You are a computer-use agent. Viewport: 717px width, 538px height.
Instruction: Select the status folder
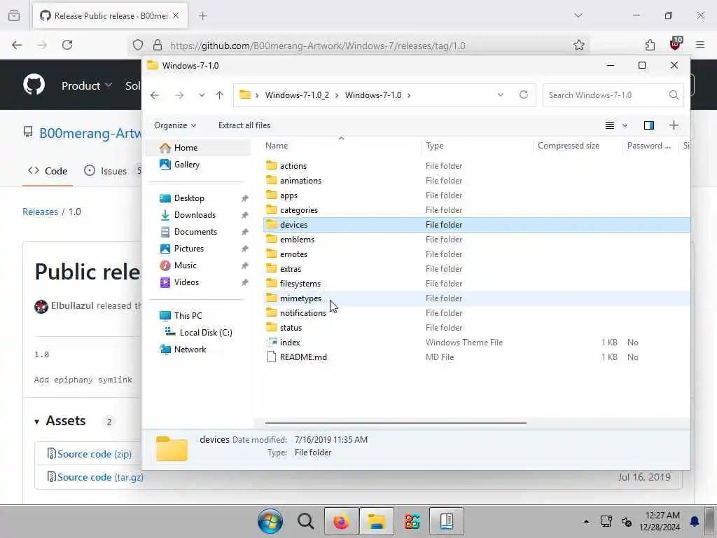[x=291, y=328]
